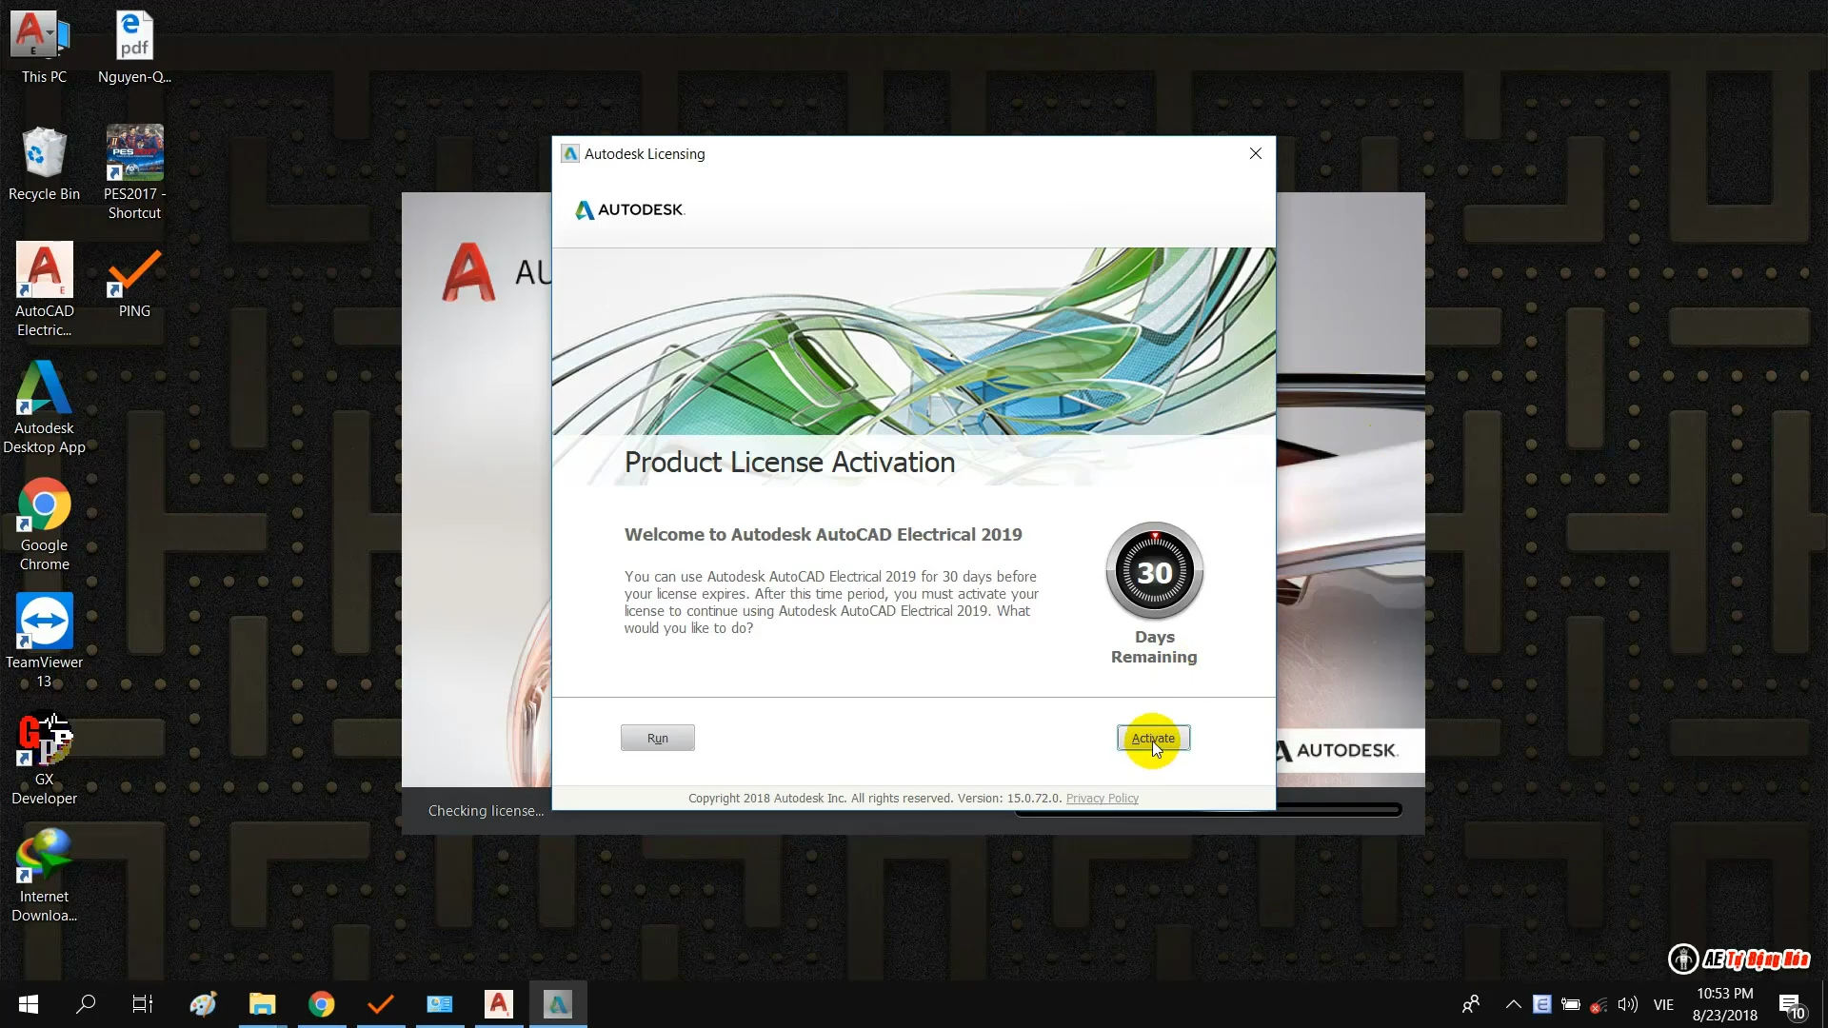Select the PING desktop shortcut
Screen dimensions: 1828x1028
pyautogui.click(x=134, y=283)
